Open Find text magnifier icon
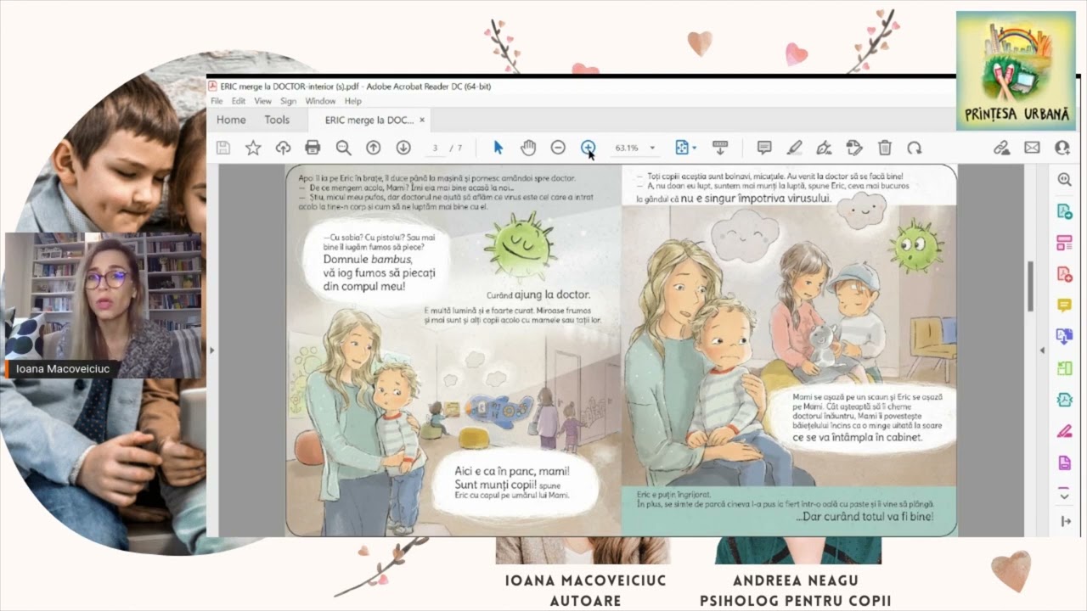This screenshot has width=1087, height=611. point(343,148)
